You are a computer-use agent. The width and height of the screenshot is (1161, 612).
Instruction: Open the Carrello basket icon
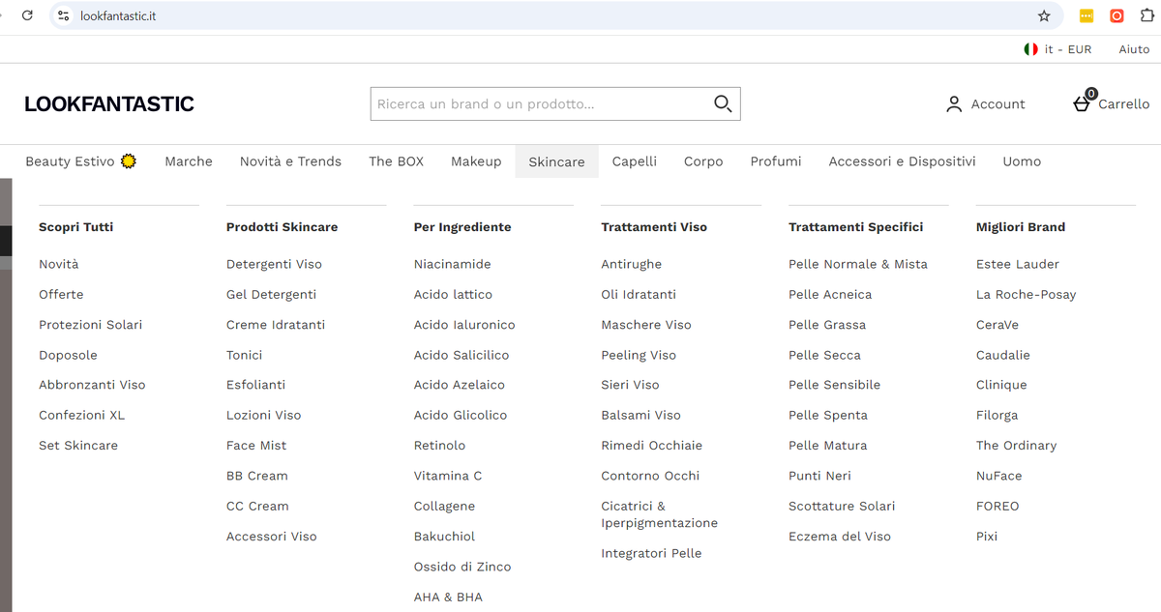[1083, 102]
